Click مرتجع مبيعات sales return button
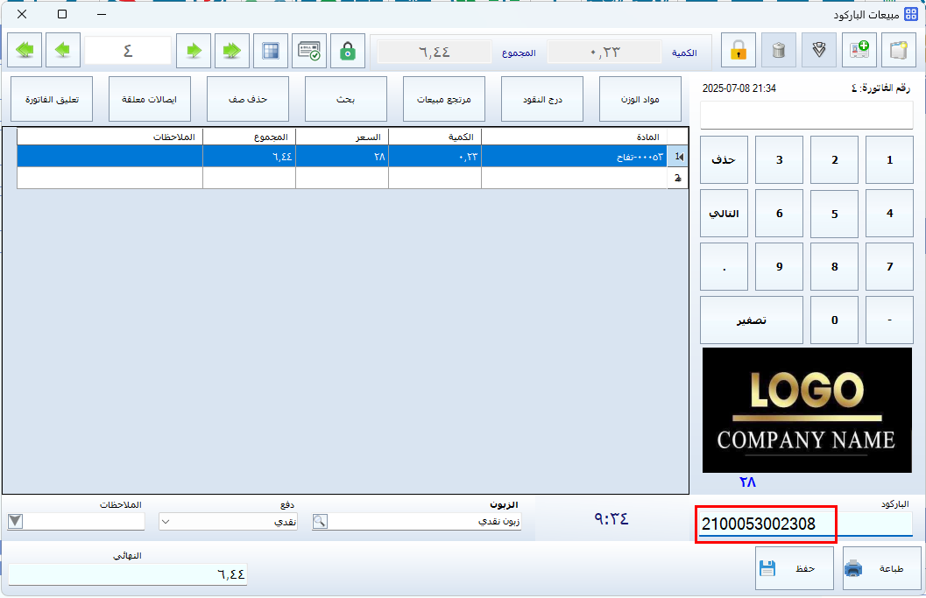The width and height of the screenshot is (926, 598). 444,99
